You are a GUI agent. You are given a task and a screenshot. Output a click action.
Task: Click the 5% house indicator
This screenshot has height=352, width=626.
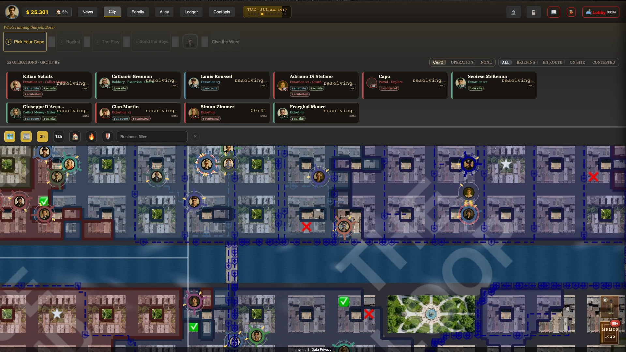coord(62,12)
